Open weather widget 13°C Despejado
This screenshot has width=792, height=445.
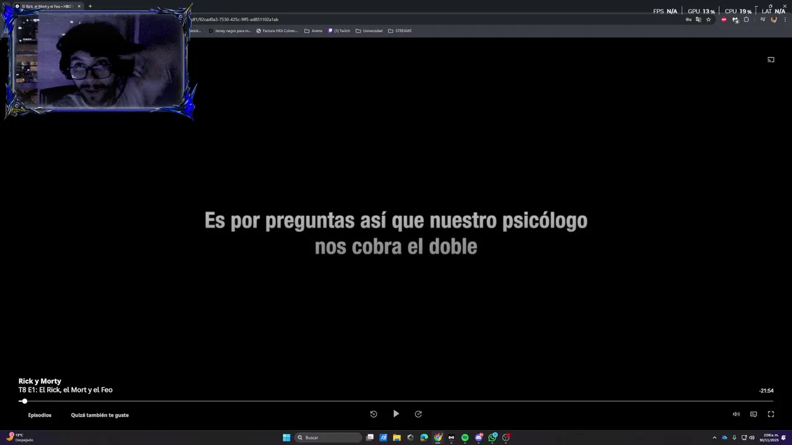[20, 438]
